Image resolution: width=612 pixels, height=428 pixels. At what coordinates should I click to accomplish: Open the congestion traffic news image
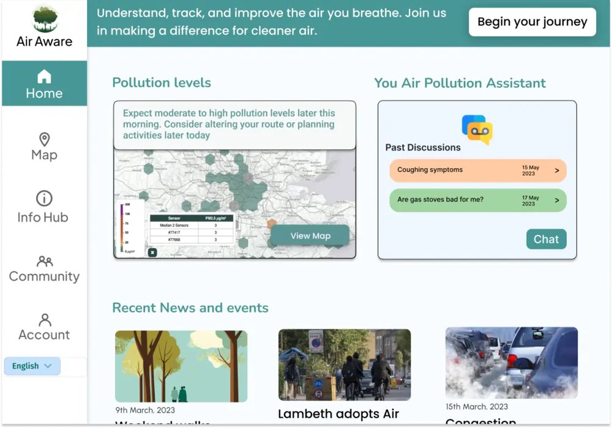(x=511, y=363)
